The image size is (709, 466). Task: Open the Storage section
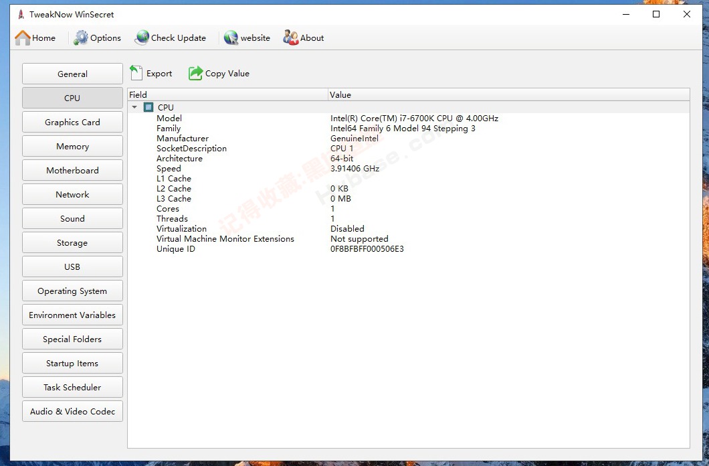click(x=72, y=242)
